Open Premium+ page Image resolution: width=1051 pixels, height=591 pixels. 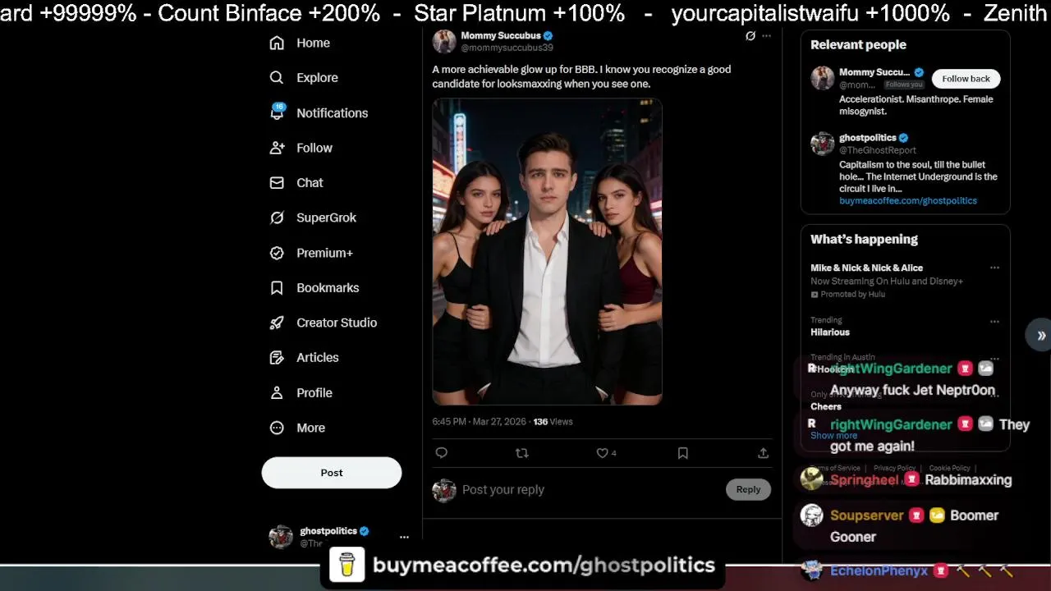[x=324, y=253]
